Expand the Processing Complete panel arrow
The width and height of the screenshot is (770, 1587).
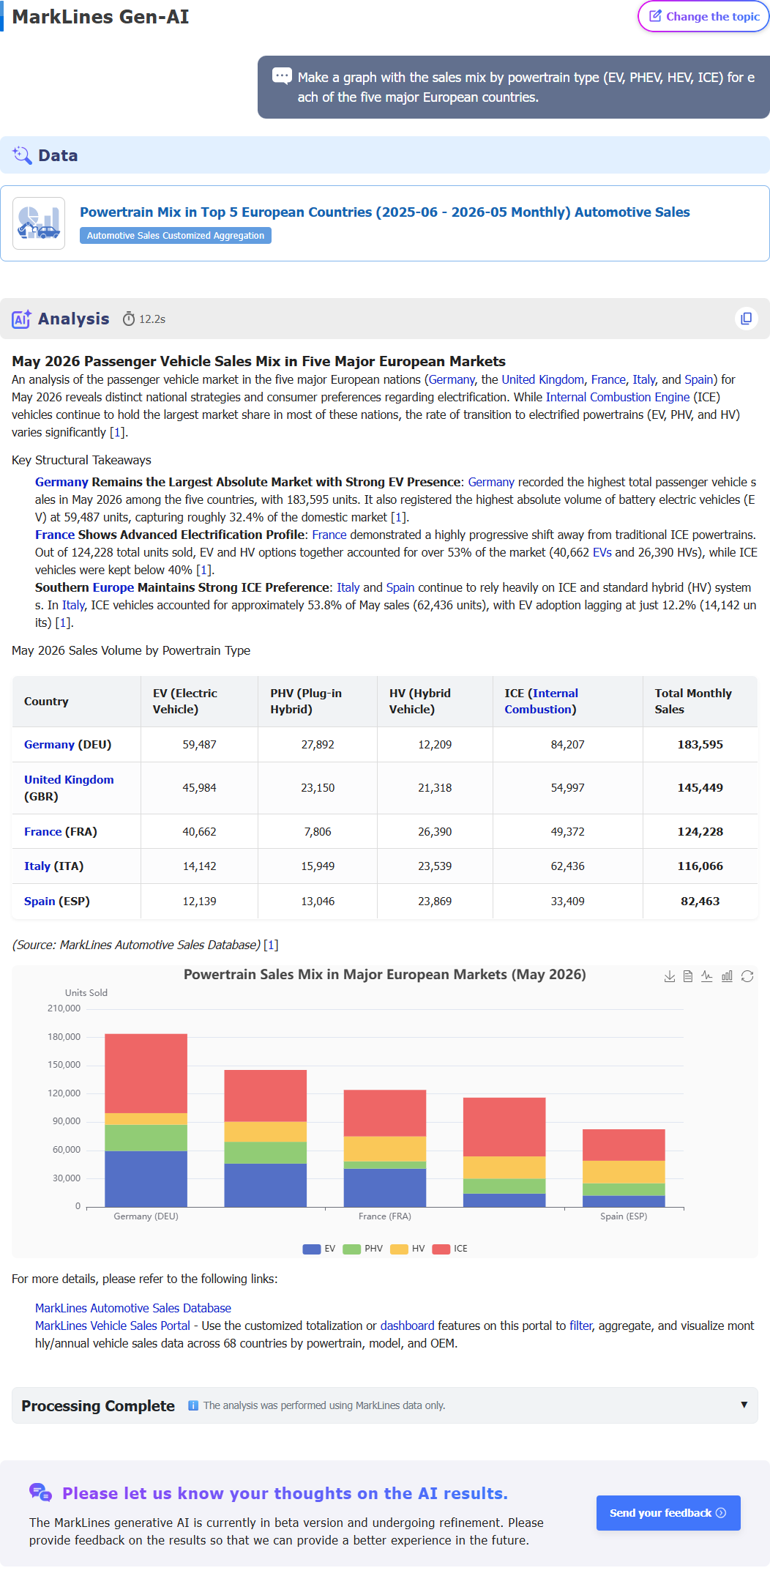pos(744,1405)
